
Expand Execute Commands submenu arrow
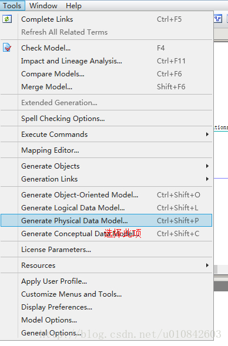click(x=207, y=134)
